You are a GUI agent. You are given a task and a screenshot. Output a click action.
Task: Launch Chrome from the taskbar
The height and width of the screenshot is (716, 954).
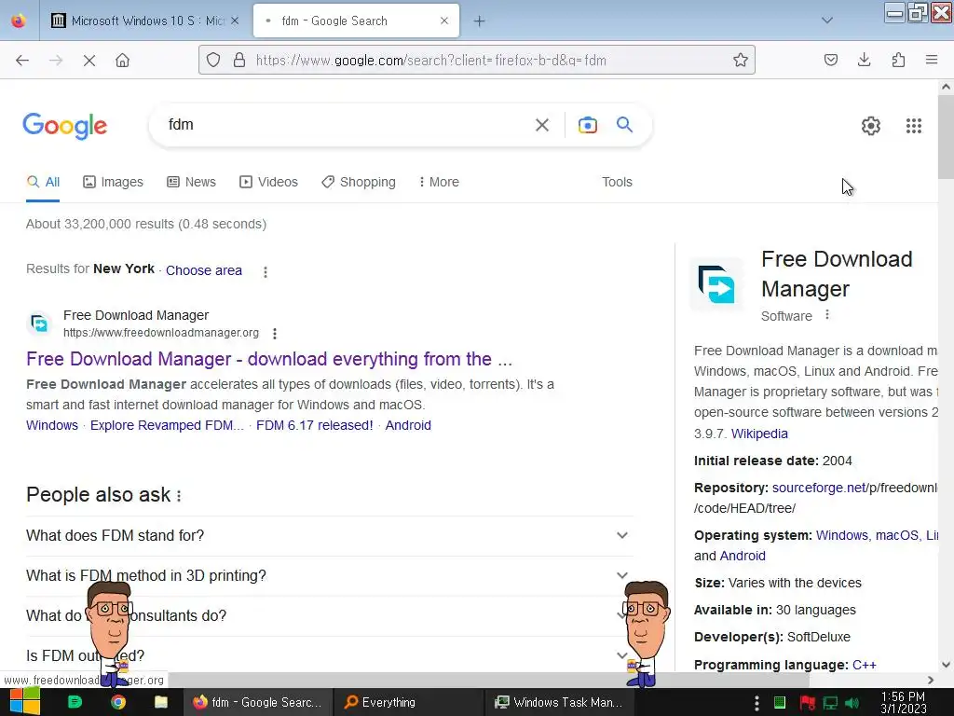(118, 702)
